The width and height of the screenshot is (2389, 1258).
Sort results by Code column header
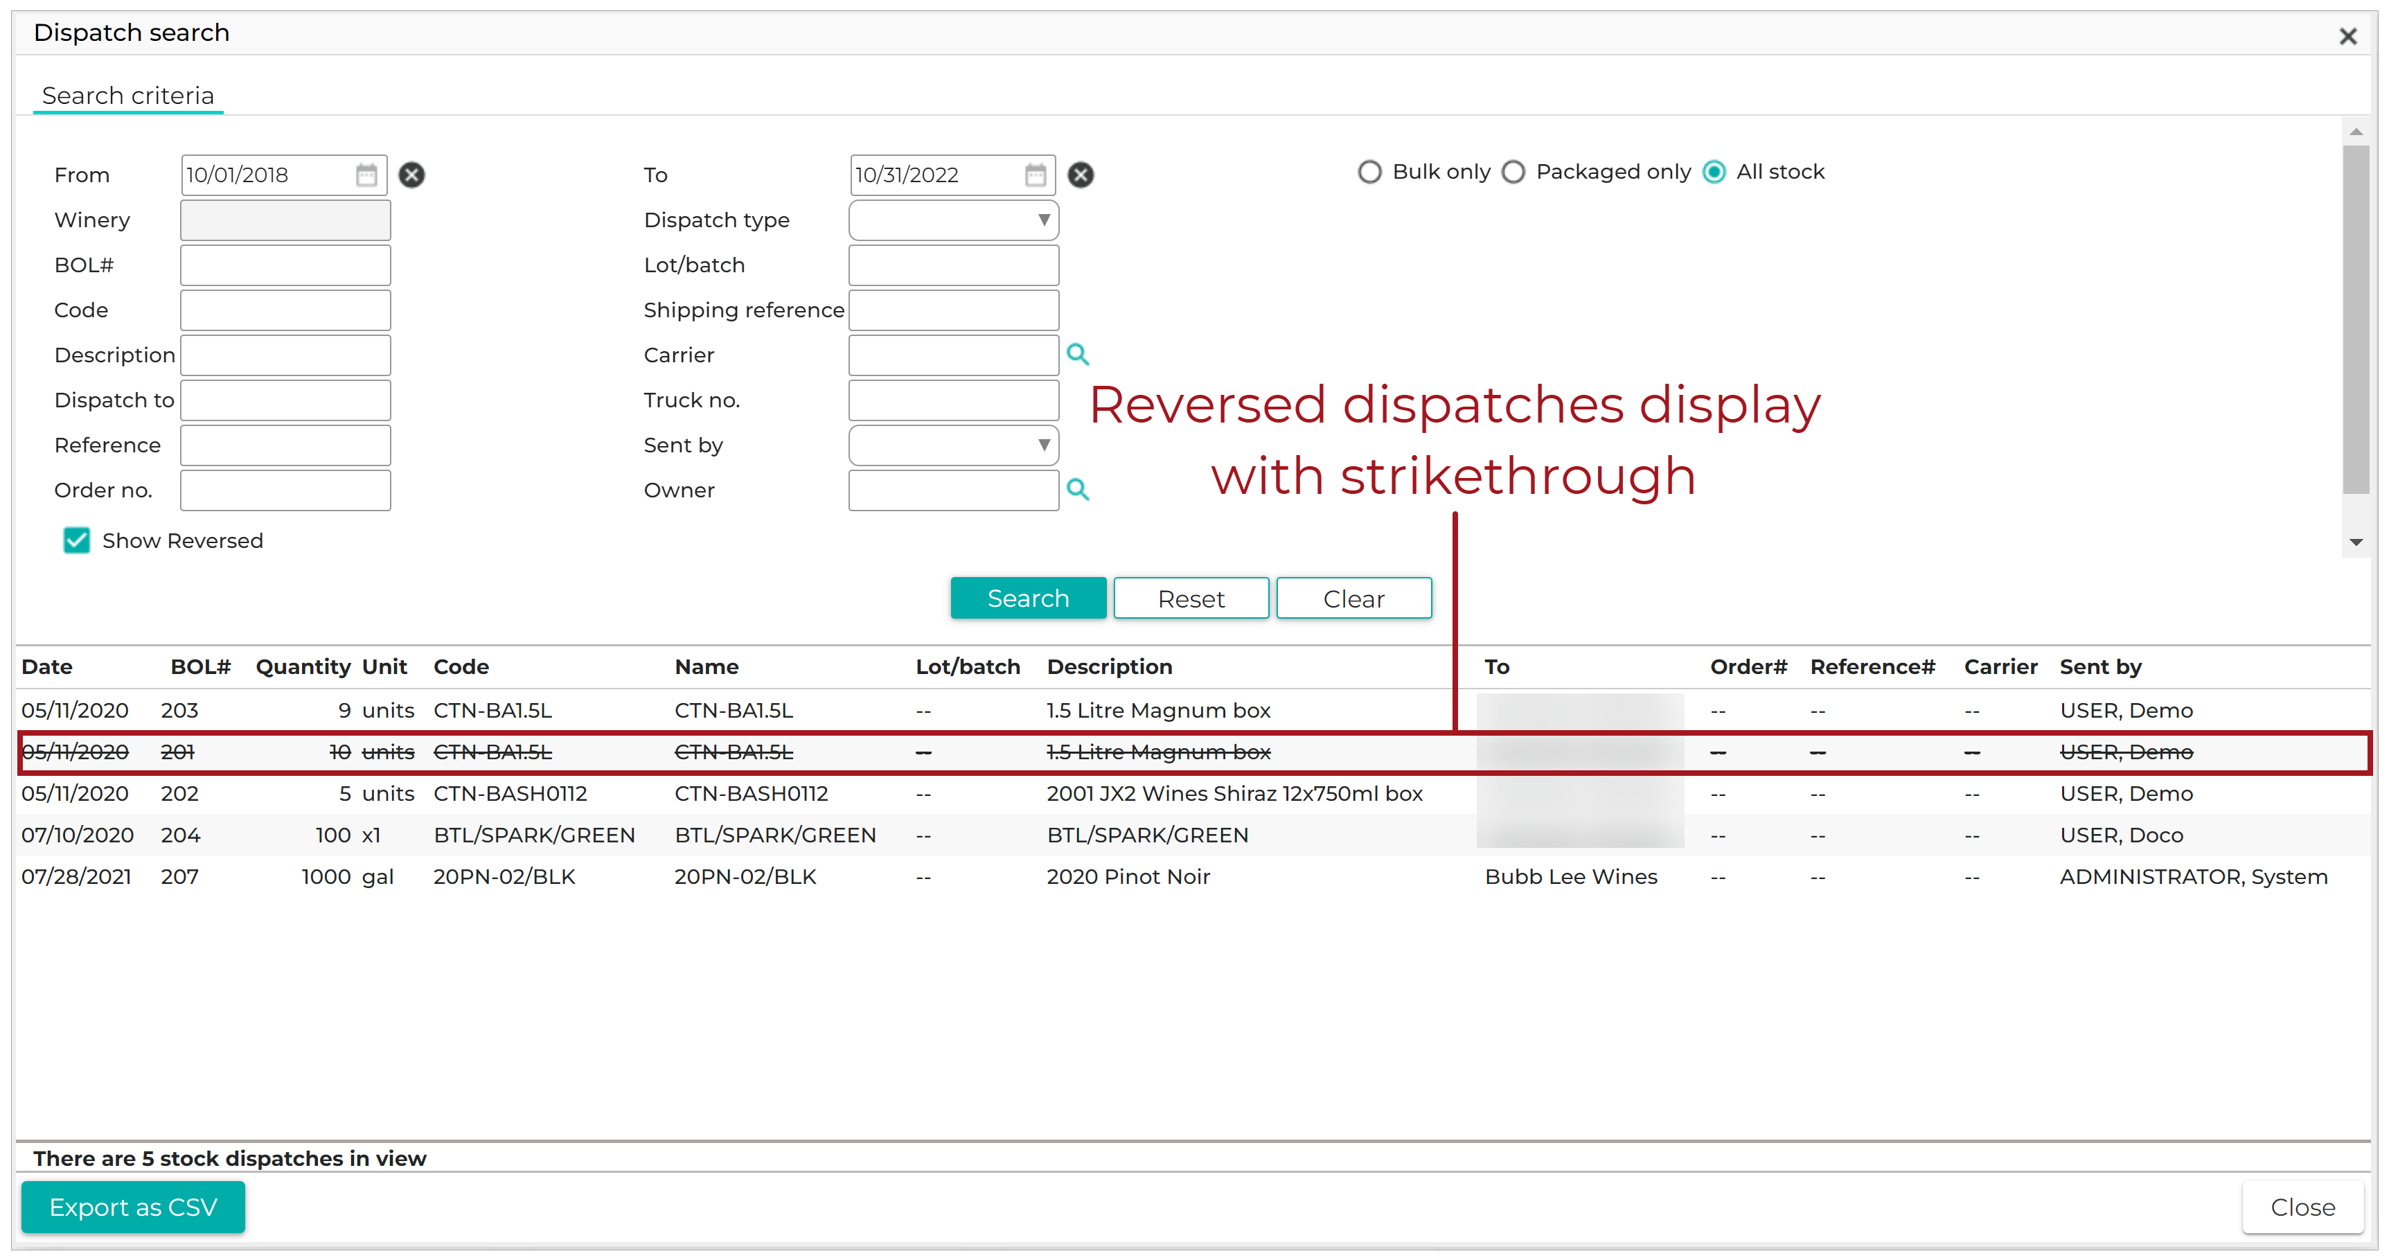click(x=461, y=666)
